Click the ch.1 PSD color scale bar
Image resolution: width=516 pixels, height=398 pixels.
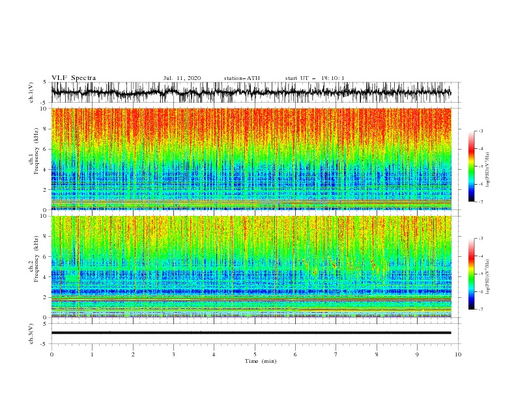tap(472, 166)
